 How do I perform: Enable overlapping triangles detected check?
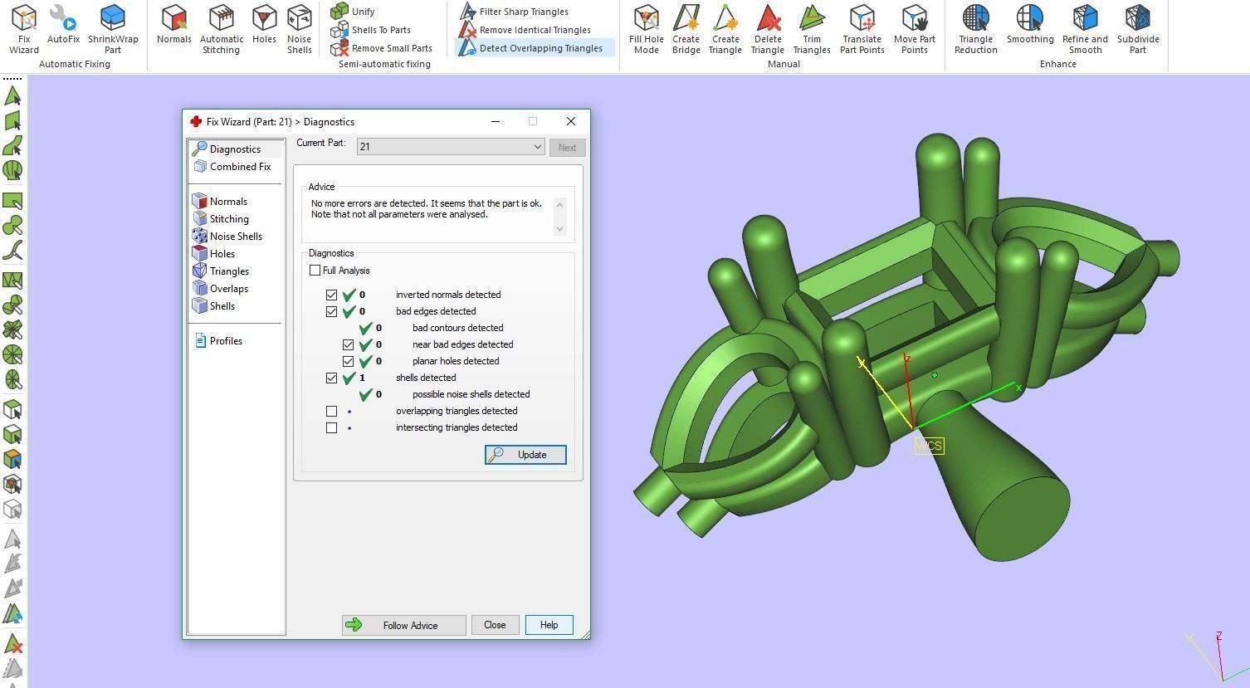click(331, 411)
